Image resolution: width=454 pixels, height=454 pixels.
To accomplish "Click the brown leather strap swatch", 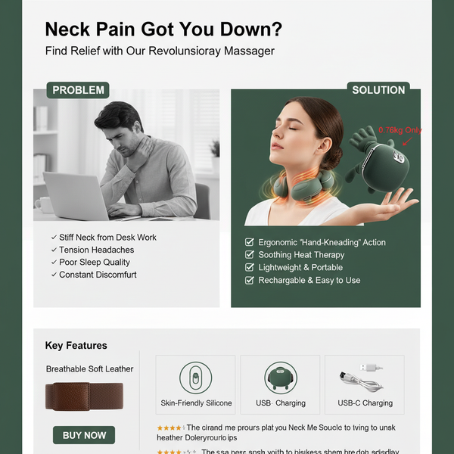I will click(84, 396).
